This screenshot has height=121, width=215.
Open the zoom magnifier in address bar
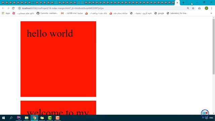point(188,8)
